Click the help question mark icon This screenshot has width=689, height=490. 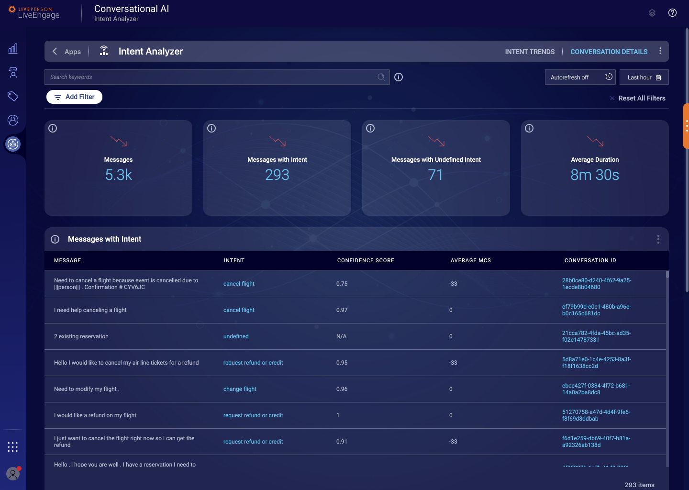(x=672, y=13)
